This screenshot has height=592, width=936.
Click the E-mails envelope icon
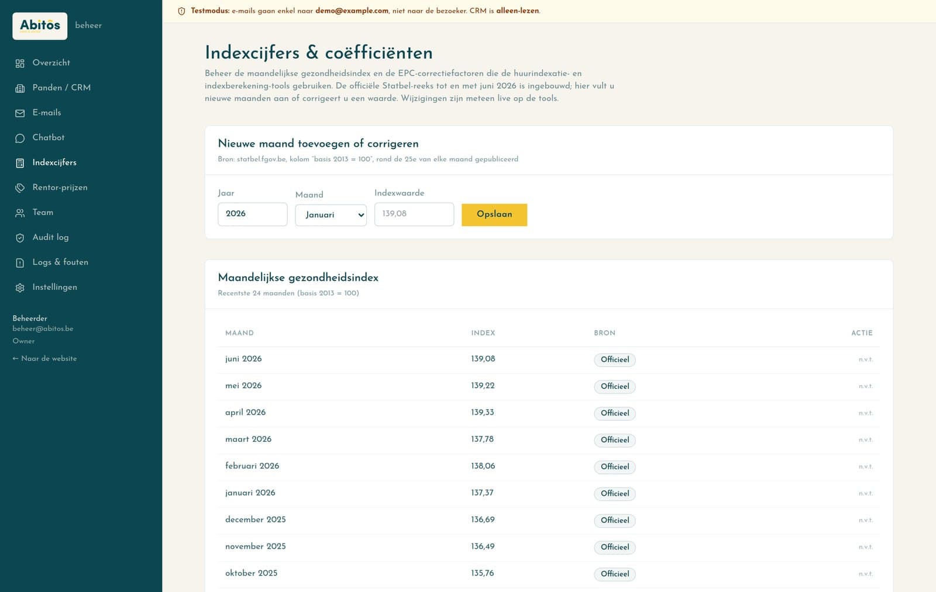[20, 113]
